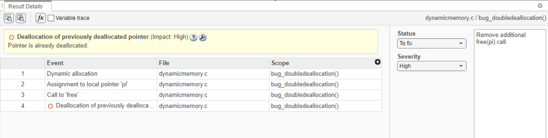
Task: Click the first magnifier icon in toolbar
Action: pos(9,18)
